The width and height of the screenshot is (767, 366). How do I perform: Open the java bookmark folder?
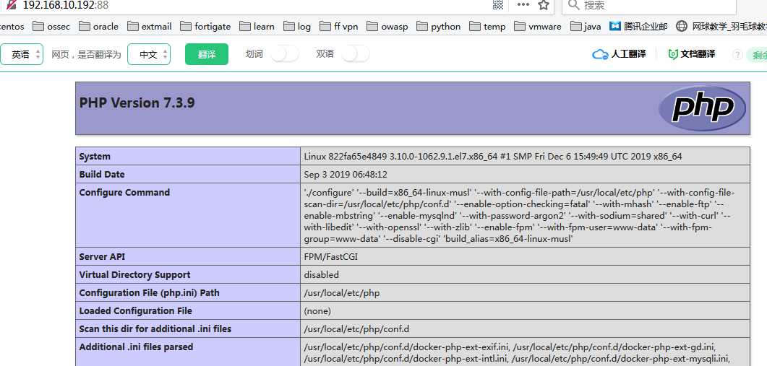pyautogui.click(x=586, y=27)
